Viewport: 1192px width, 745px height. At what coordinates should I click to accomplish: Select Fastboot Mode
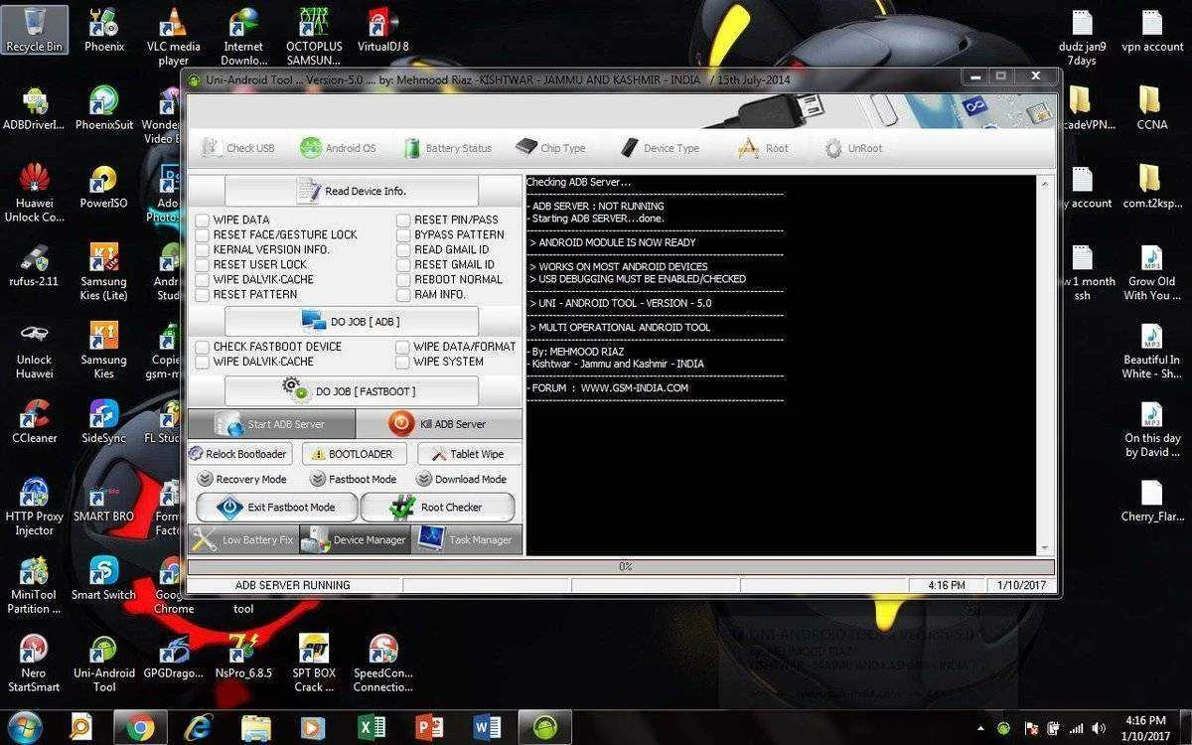[x=353, y=479]
